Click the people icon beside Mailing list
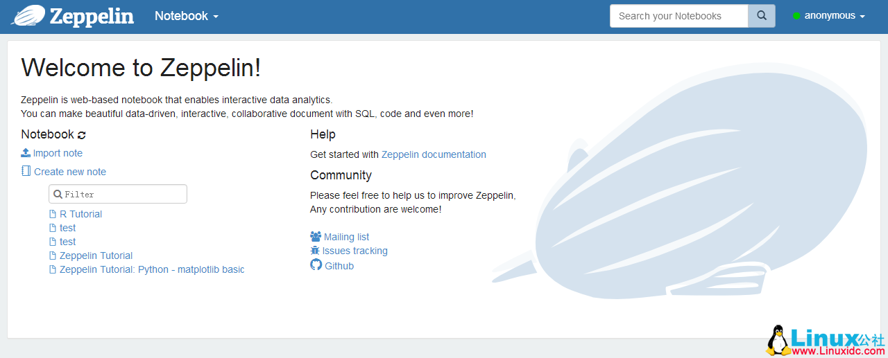Screen dimensions: 888x358 pyautogui.click(x=316, y=237)
